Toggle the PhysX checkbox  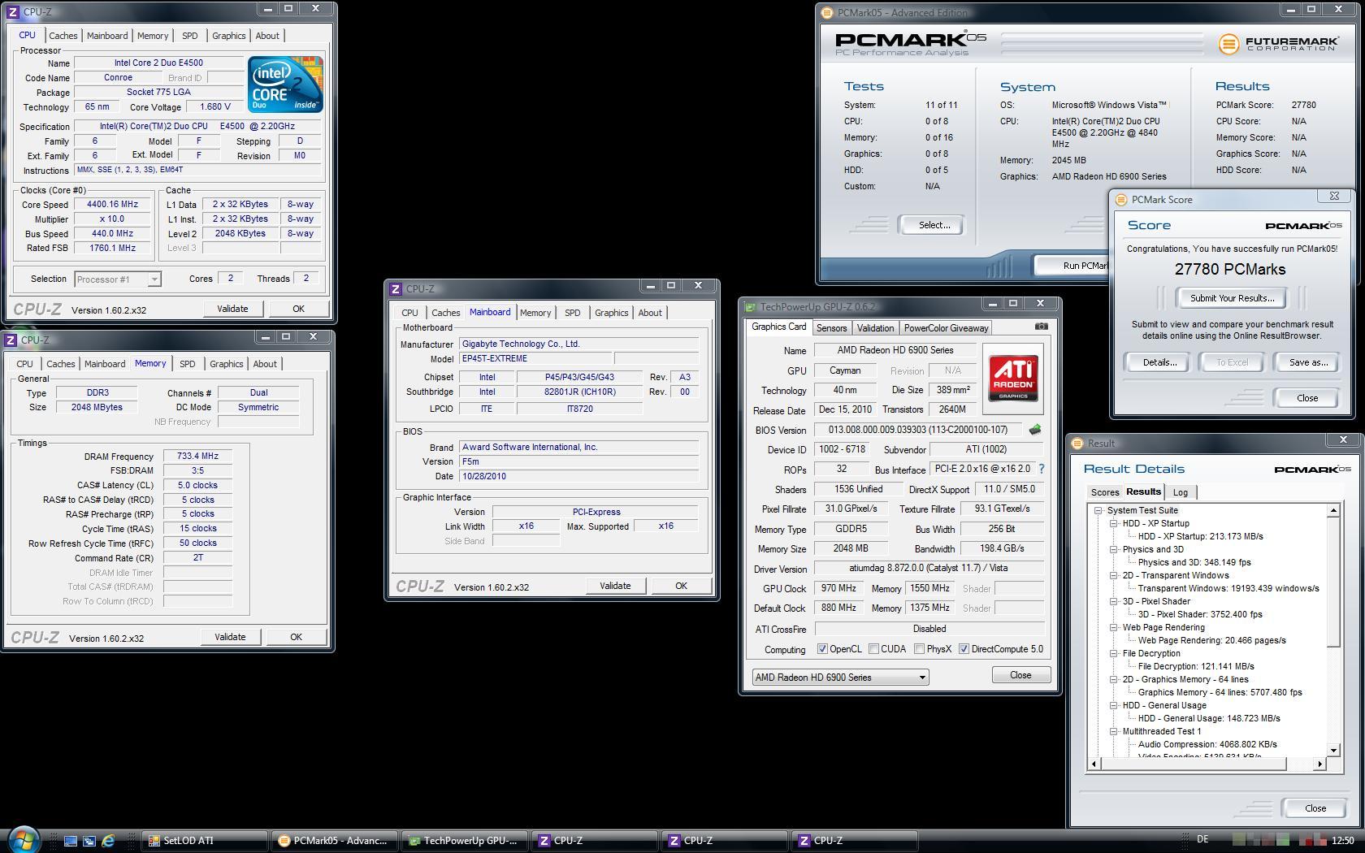pos(919,649)
